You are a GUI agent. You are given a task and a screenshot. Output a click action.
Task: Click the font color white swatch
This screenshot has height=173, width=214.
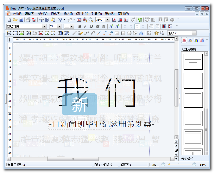[x=67, y=26]
